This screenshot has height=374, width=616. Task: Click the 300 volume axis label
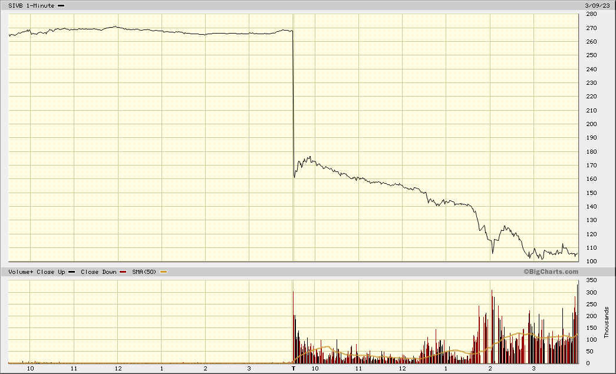click(591, 292)
